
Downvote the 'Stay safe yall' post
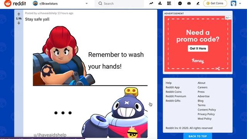(x=19, y=23)
